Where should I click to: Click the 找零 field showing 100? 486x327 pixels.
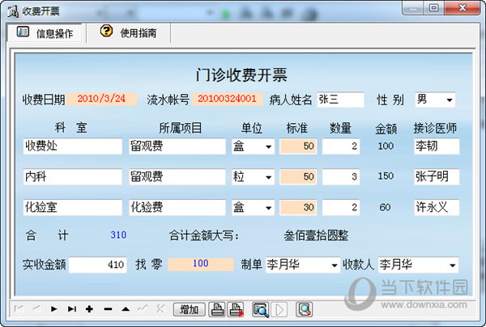tap(201, 264)
